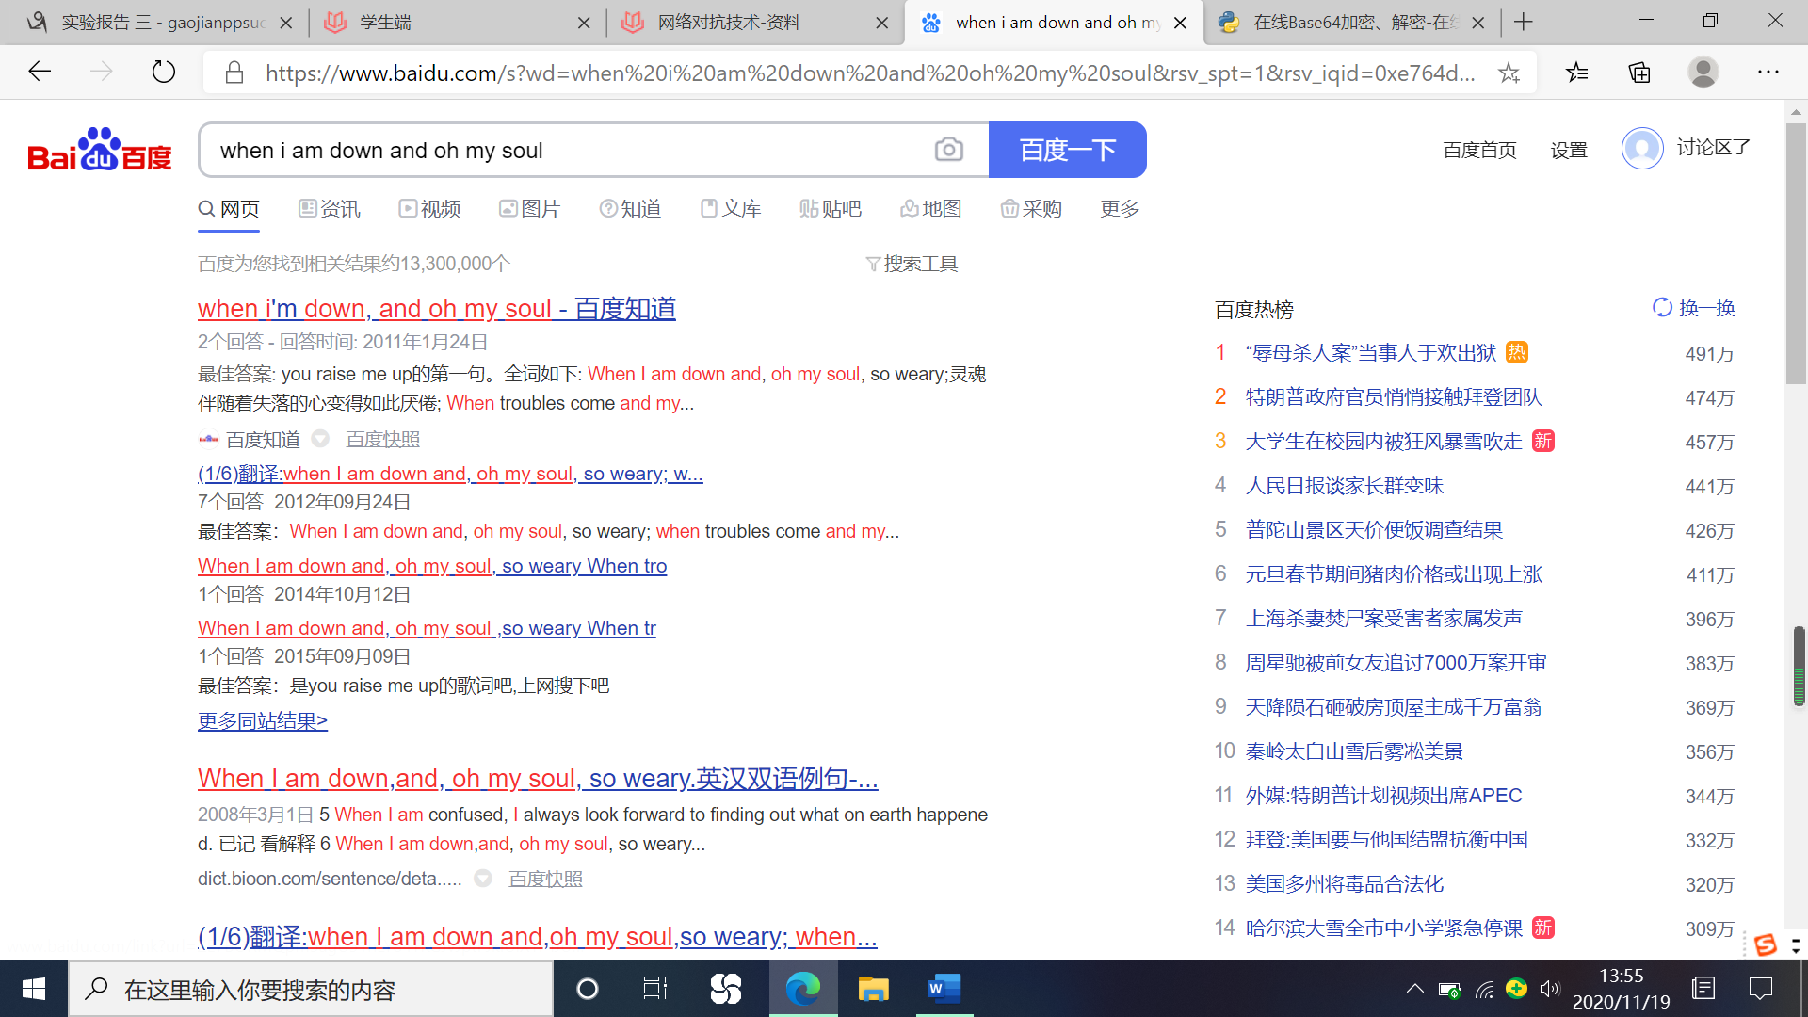Open 更多同站结果 link

click(263, 721)
